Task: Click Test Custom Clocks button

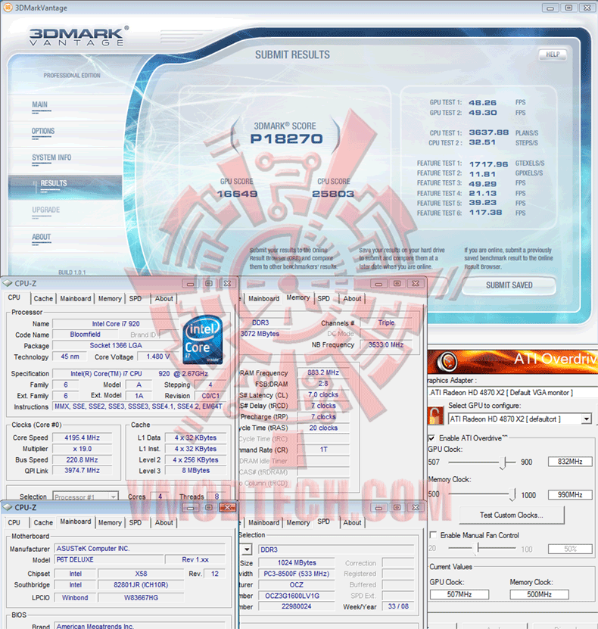Action: coord(512,515)
